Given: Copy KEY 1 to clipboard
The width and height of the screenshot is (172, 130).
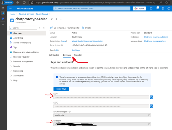Looking at the screenshot, I should tap(151, 97).
